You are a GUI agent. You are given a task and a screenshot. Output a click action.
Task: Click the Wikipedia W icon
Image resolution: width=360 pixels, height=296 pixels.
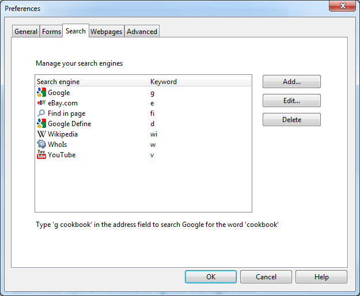coord(41,134)
